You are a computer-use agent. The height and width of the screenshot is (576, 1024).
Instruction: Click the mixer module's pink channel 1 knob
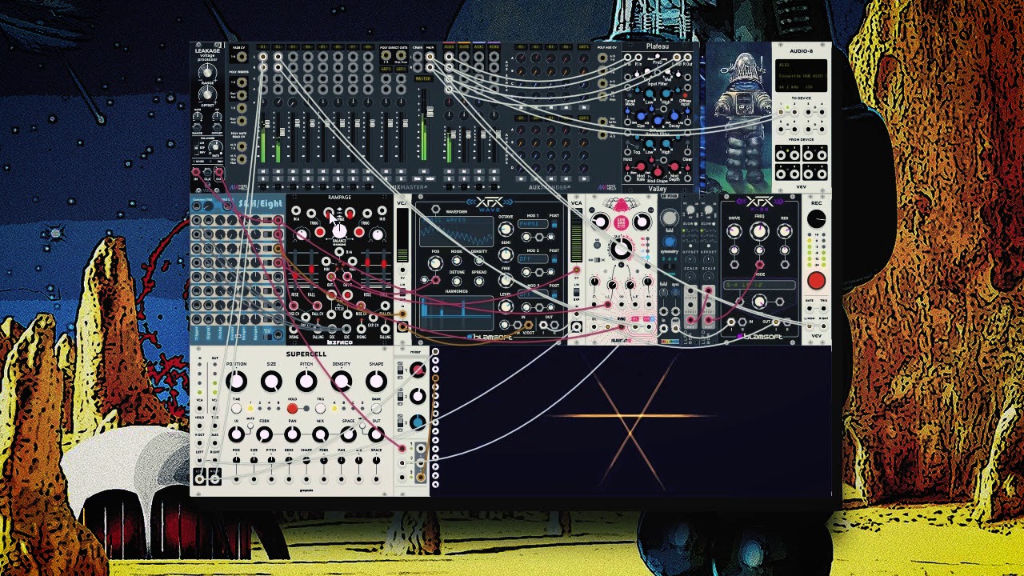pyautogui.click(x=418, y=370)
